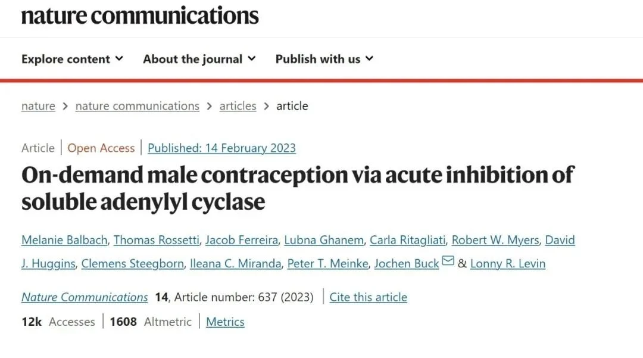Open nature communications breadcrumb link
The width and height of the screenshot is (643, 358).
click(x=137, y=106)
